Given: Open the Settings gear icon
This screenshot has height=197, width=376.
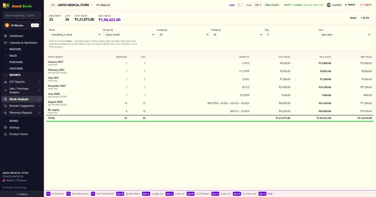Looking at the screenshot, I should point(5,127).
